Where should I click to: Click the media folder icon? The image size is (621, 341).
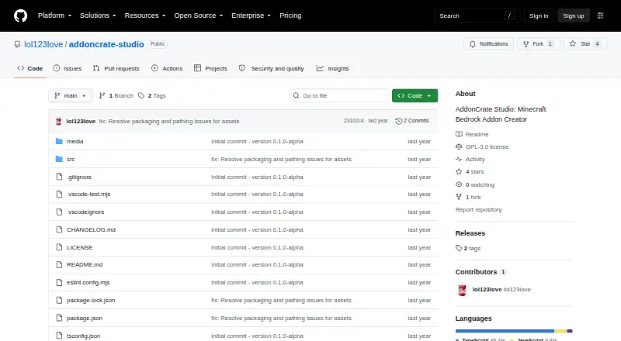59,141
